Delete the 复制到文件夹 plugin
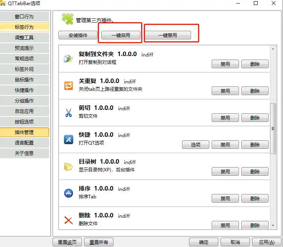This screenshot has width=283, height=247. click(255, 64)
